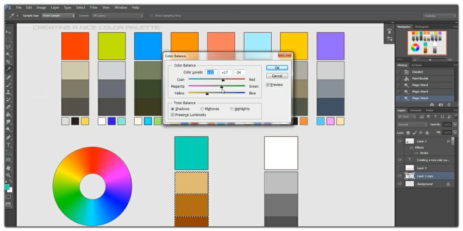Select the Shadows radio button
The height and width of the screenshot is (231, 463).
[173, 109]
